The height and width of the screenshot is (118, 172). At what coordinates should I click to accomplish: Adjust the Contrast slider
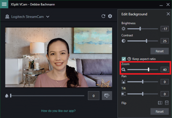click(143, 41)
